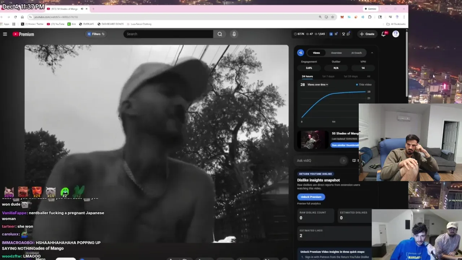Reload the page with refresh icon
Screen dimensions: 462x260
[15, 17]
